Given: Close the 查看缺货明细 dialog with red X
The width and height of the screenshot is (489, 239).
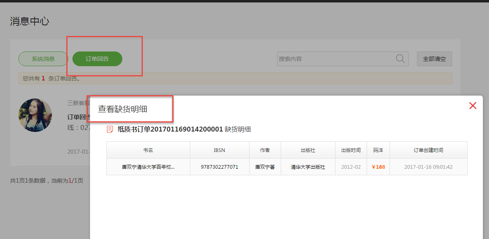Looking at the screenshot, I should coord(473,106).
